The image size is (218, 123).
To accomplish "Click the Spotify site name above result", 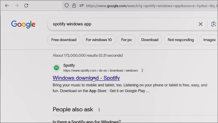I will [x=69, y=65].
